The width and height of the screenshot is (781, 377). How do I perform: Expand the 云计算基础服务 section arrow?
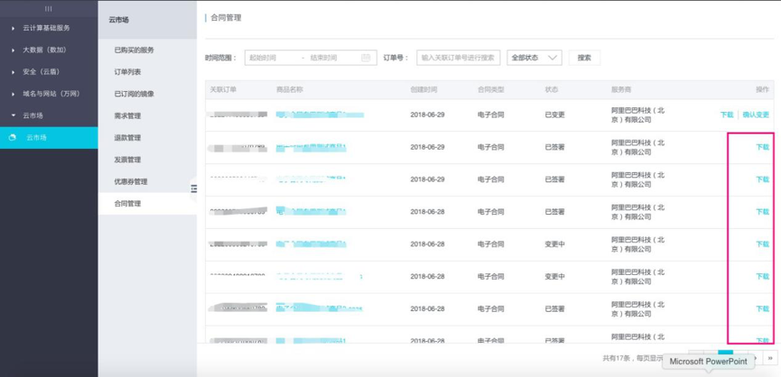pyautogui.click(x=13, y=28)
